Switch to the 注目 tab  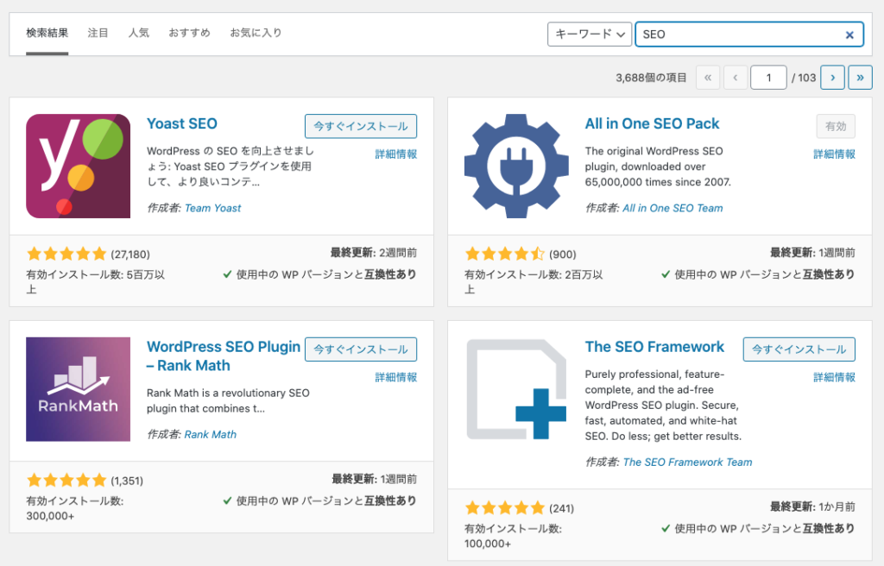pos(98,33)
